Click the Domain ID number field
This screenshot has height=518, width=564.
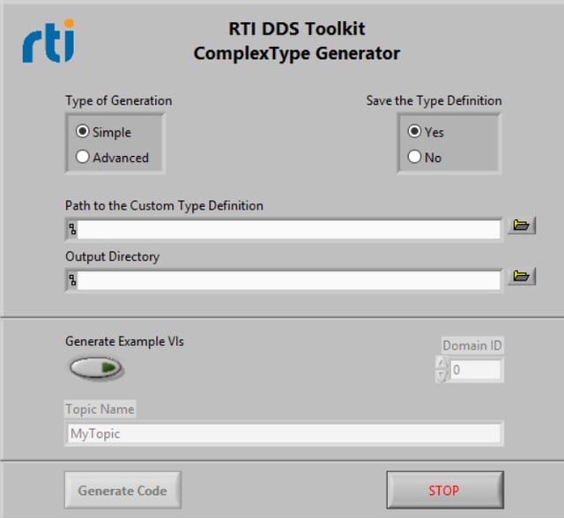click(x=475, y=369)
